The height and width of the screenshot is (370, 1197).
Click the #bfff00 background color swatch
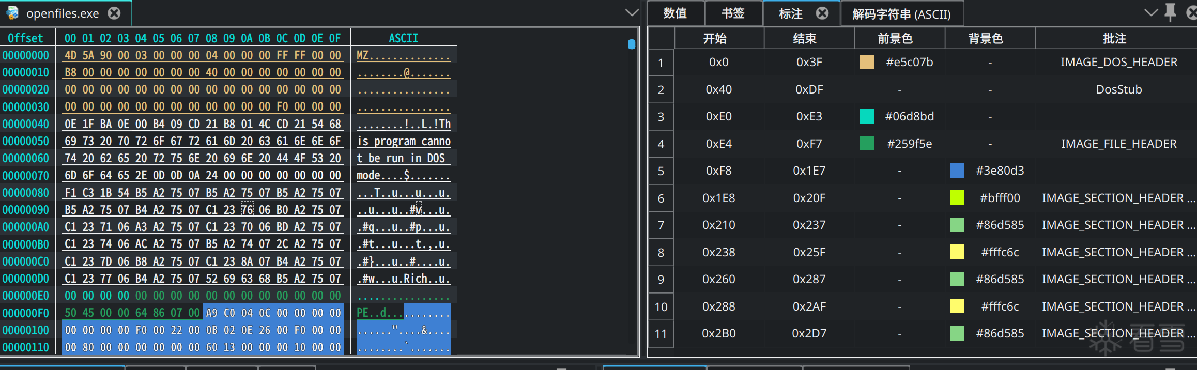pyautogui.click(x=957, y=197)
